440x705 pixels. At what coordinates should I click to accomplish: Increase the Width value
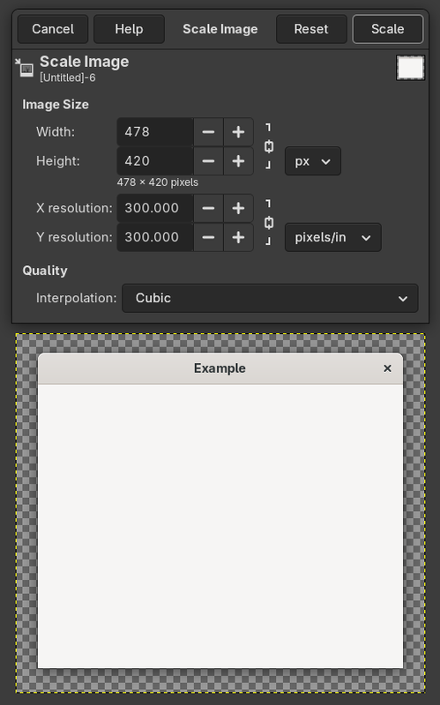click(238, 131)
